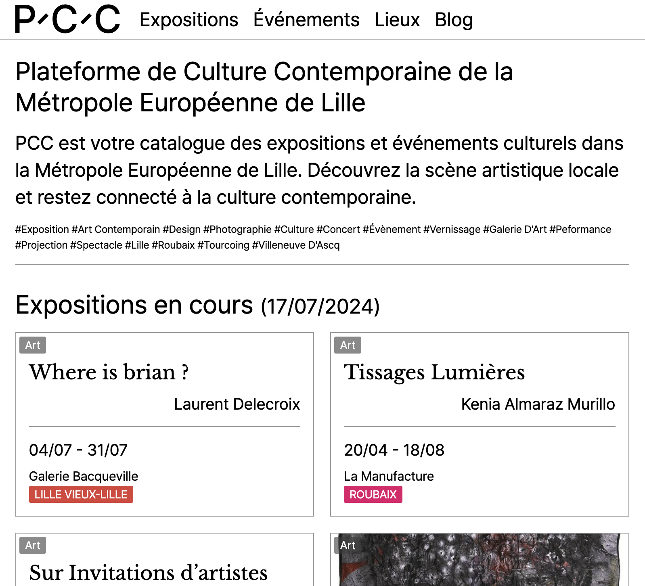Image resolution: width=645 pixels, height=586 pixels.
Task: Select the pink ROUBAIX location tag
Action: [x=373, y=494]
